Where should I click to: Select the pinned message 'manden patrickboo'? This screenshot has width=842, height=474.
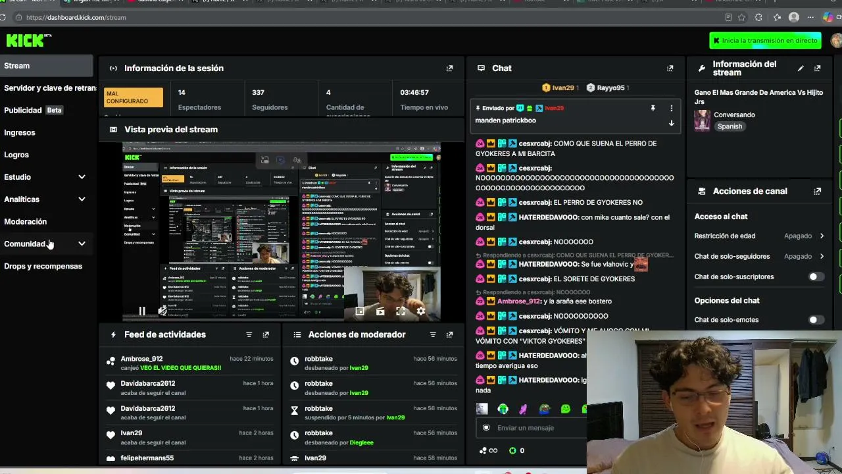(506, 120)
